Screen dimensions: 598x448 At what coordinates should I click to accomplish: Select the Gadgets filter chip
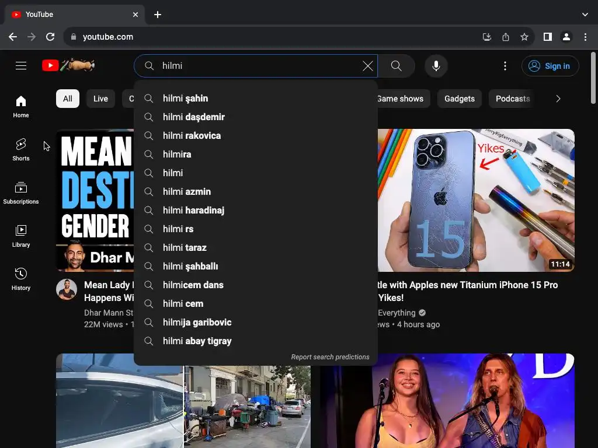[x=460, y=99]
